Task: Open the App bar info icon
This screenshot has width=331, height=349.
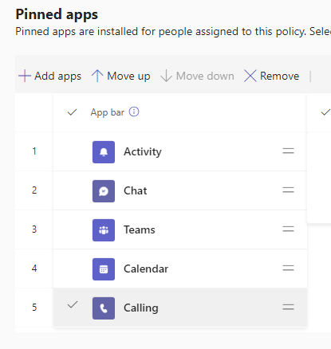Action: (134, 112)
